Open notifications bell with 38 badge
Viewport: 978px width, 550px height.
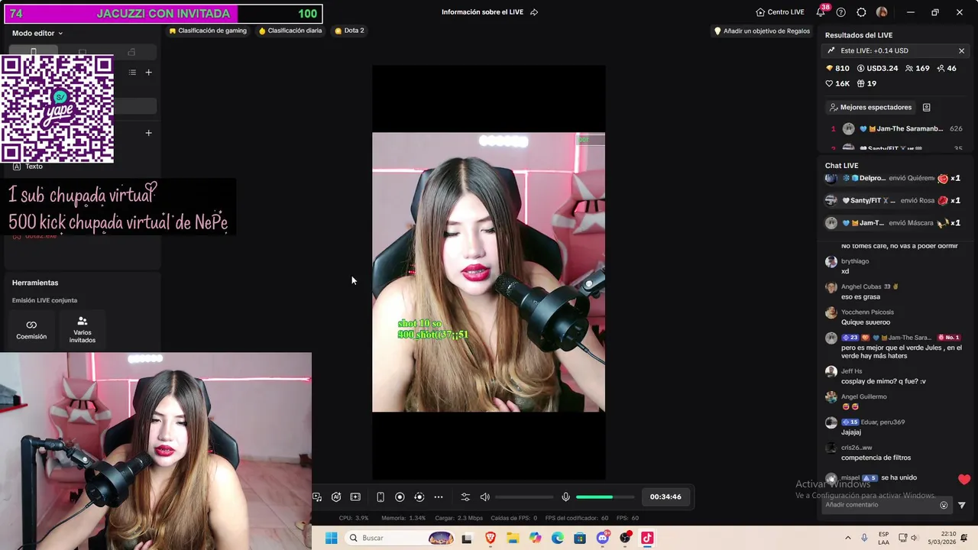coord(821,12)
